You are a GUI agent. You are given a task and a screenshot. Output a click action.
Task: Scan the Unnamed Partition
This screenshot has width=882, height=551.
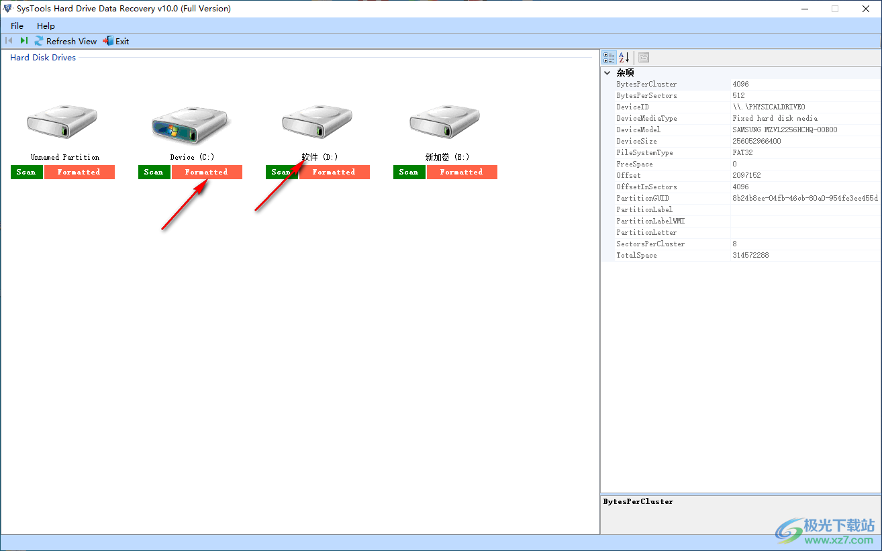coord(27,172)
